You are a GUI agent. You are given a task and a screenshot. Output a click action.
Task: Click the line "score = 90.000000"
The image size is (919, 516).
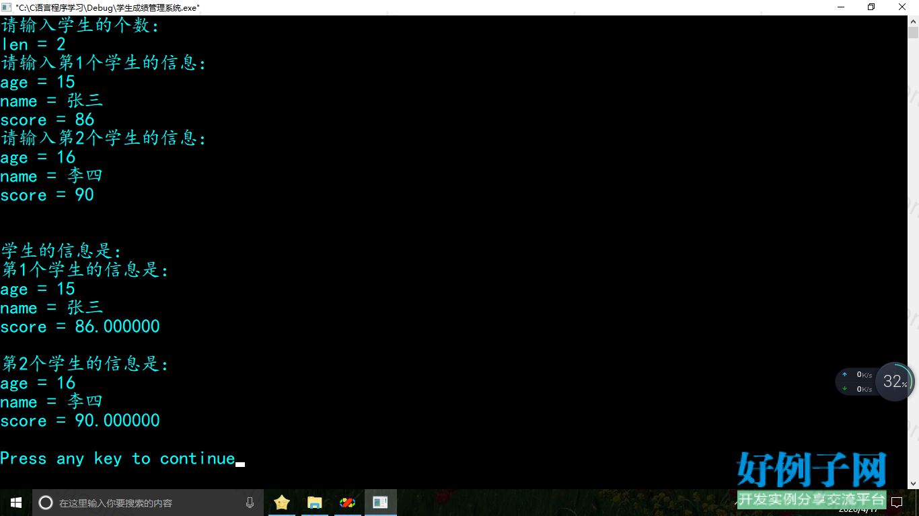coord(80,421)
